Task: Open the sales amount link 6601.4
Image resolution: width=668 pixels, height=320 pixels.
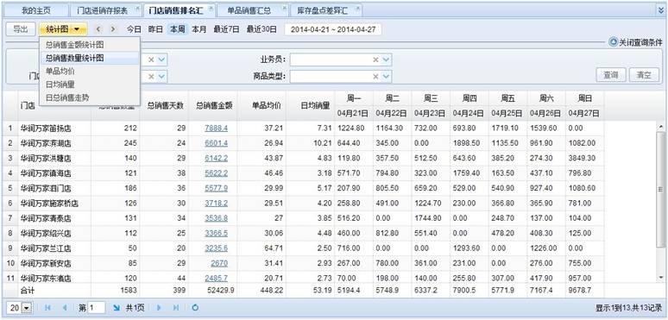Action: (216, 143)
